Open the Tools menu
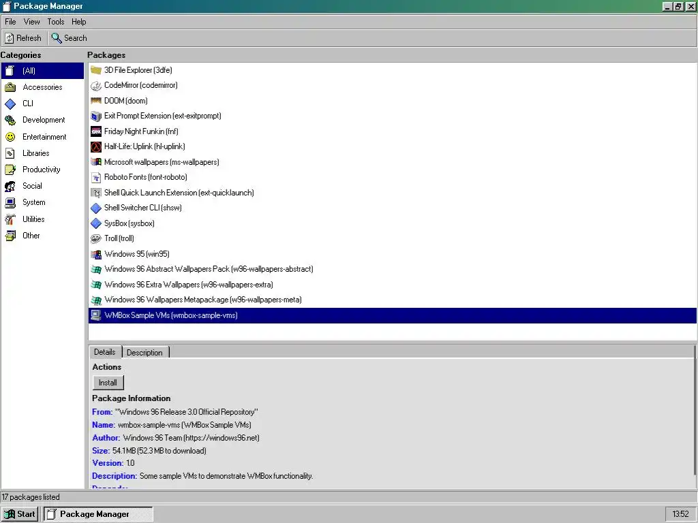Viewport: 698px width, 523px height. point(56,22)
